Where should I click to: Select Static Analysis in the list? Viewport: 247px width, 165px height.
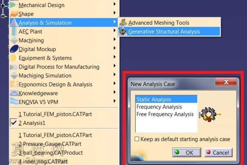pos(166,99)
